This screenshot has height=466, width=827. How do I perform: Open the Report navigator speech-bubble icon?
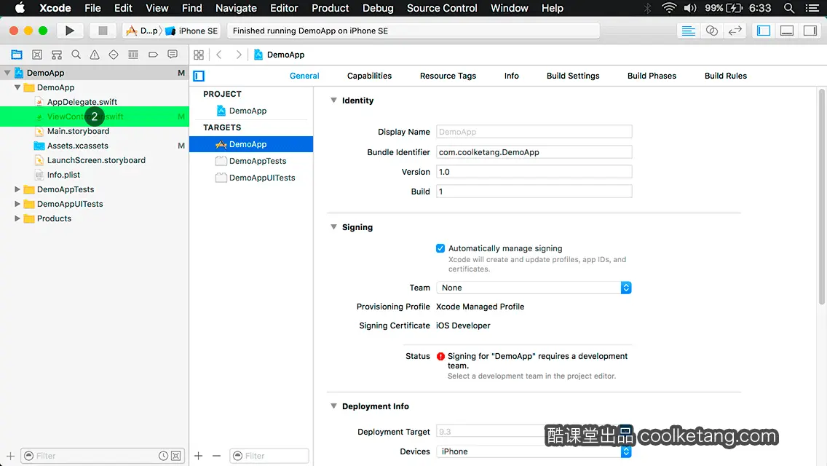click(x=173, y=55)
